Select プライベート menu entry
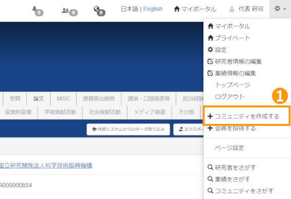This screenshot has height=199, width=291. (x=232, y=38)
